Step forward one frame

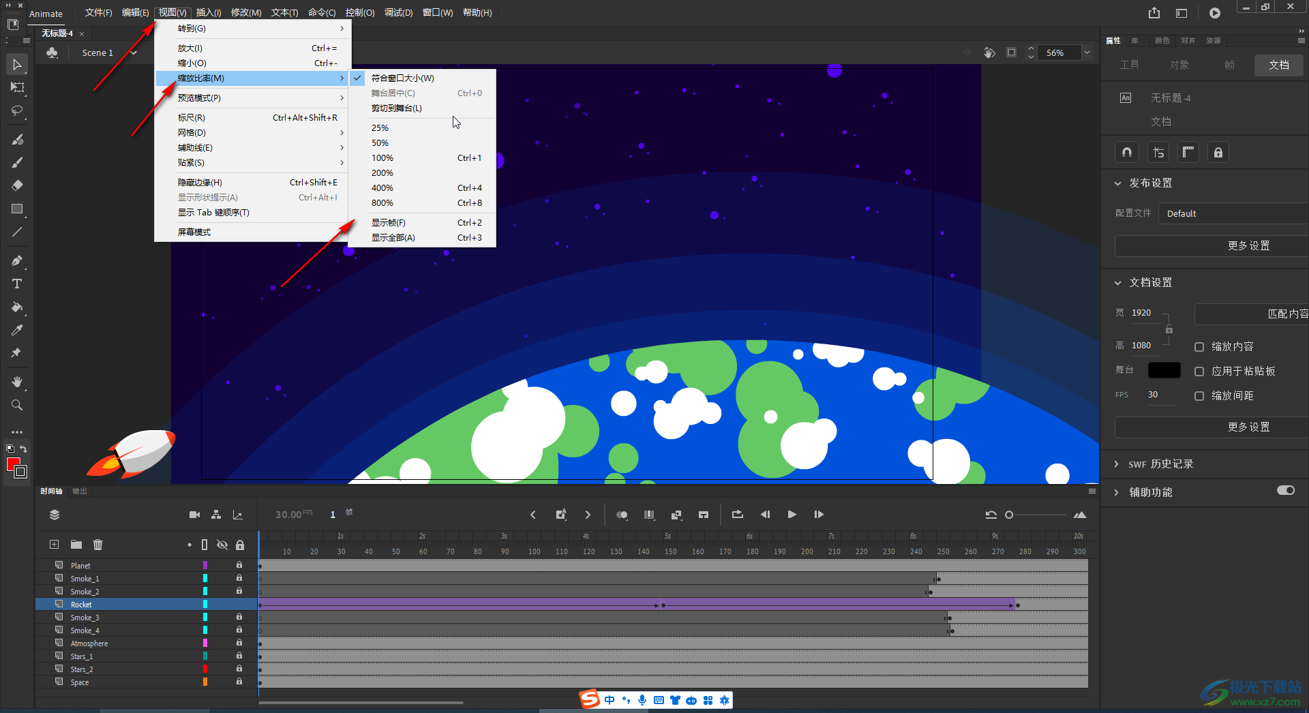[819, 515]
